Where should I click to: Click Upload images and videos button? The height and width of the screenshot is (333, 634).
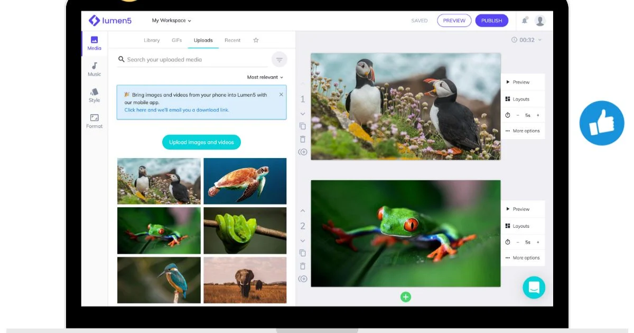point(201,142)
